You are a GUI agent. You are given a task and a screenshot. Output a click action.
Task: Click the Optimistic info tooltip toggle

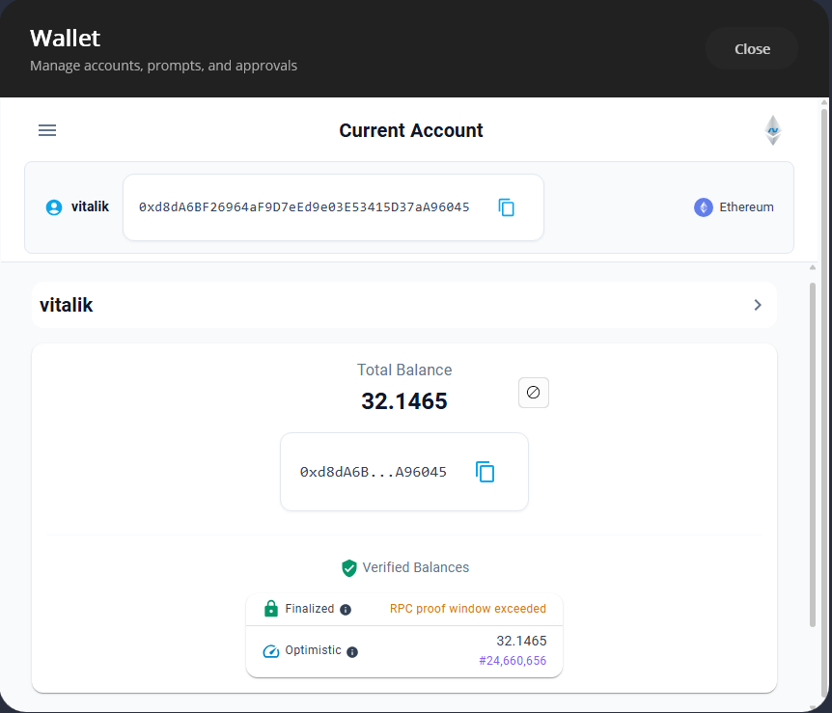[x=351, y=650]
